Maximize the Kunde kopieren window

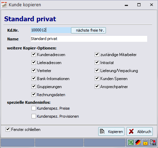pos(139,5)
